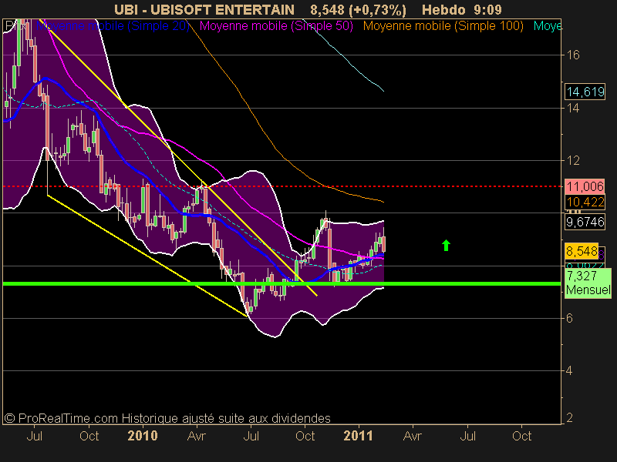Click the ProRealTime.com copyright text
This screenshot has height=462, width=617.
coord(167,418)
